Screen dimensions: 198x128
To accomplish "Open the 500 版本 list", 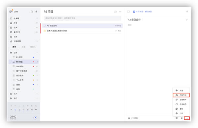I will click(24, 66).
